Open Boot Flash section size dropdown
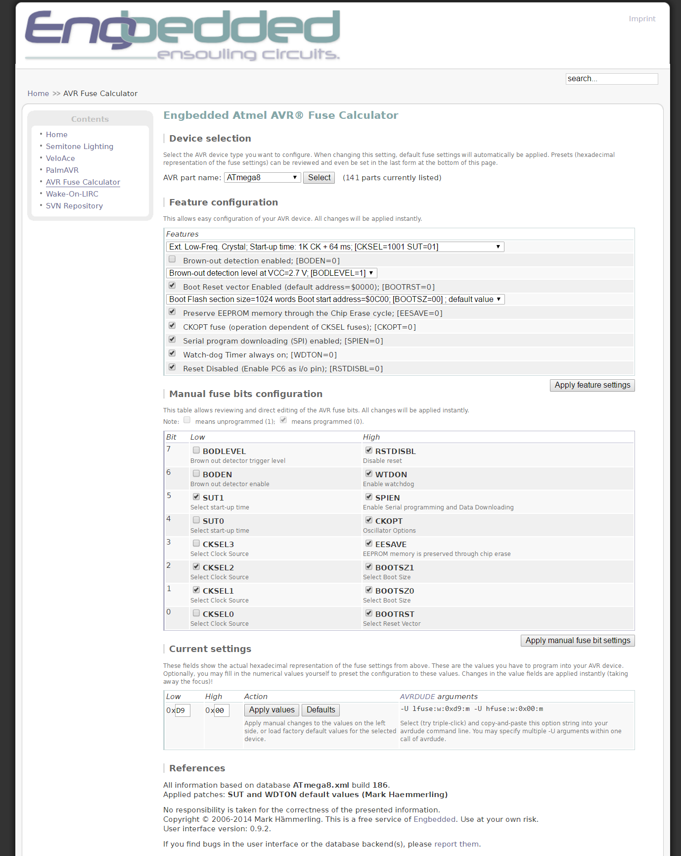The width and height of the screenshot is (681, 856). point(335,299)
